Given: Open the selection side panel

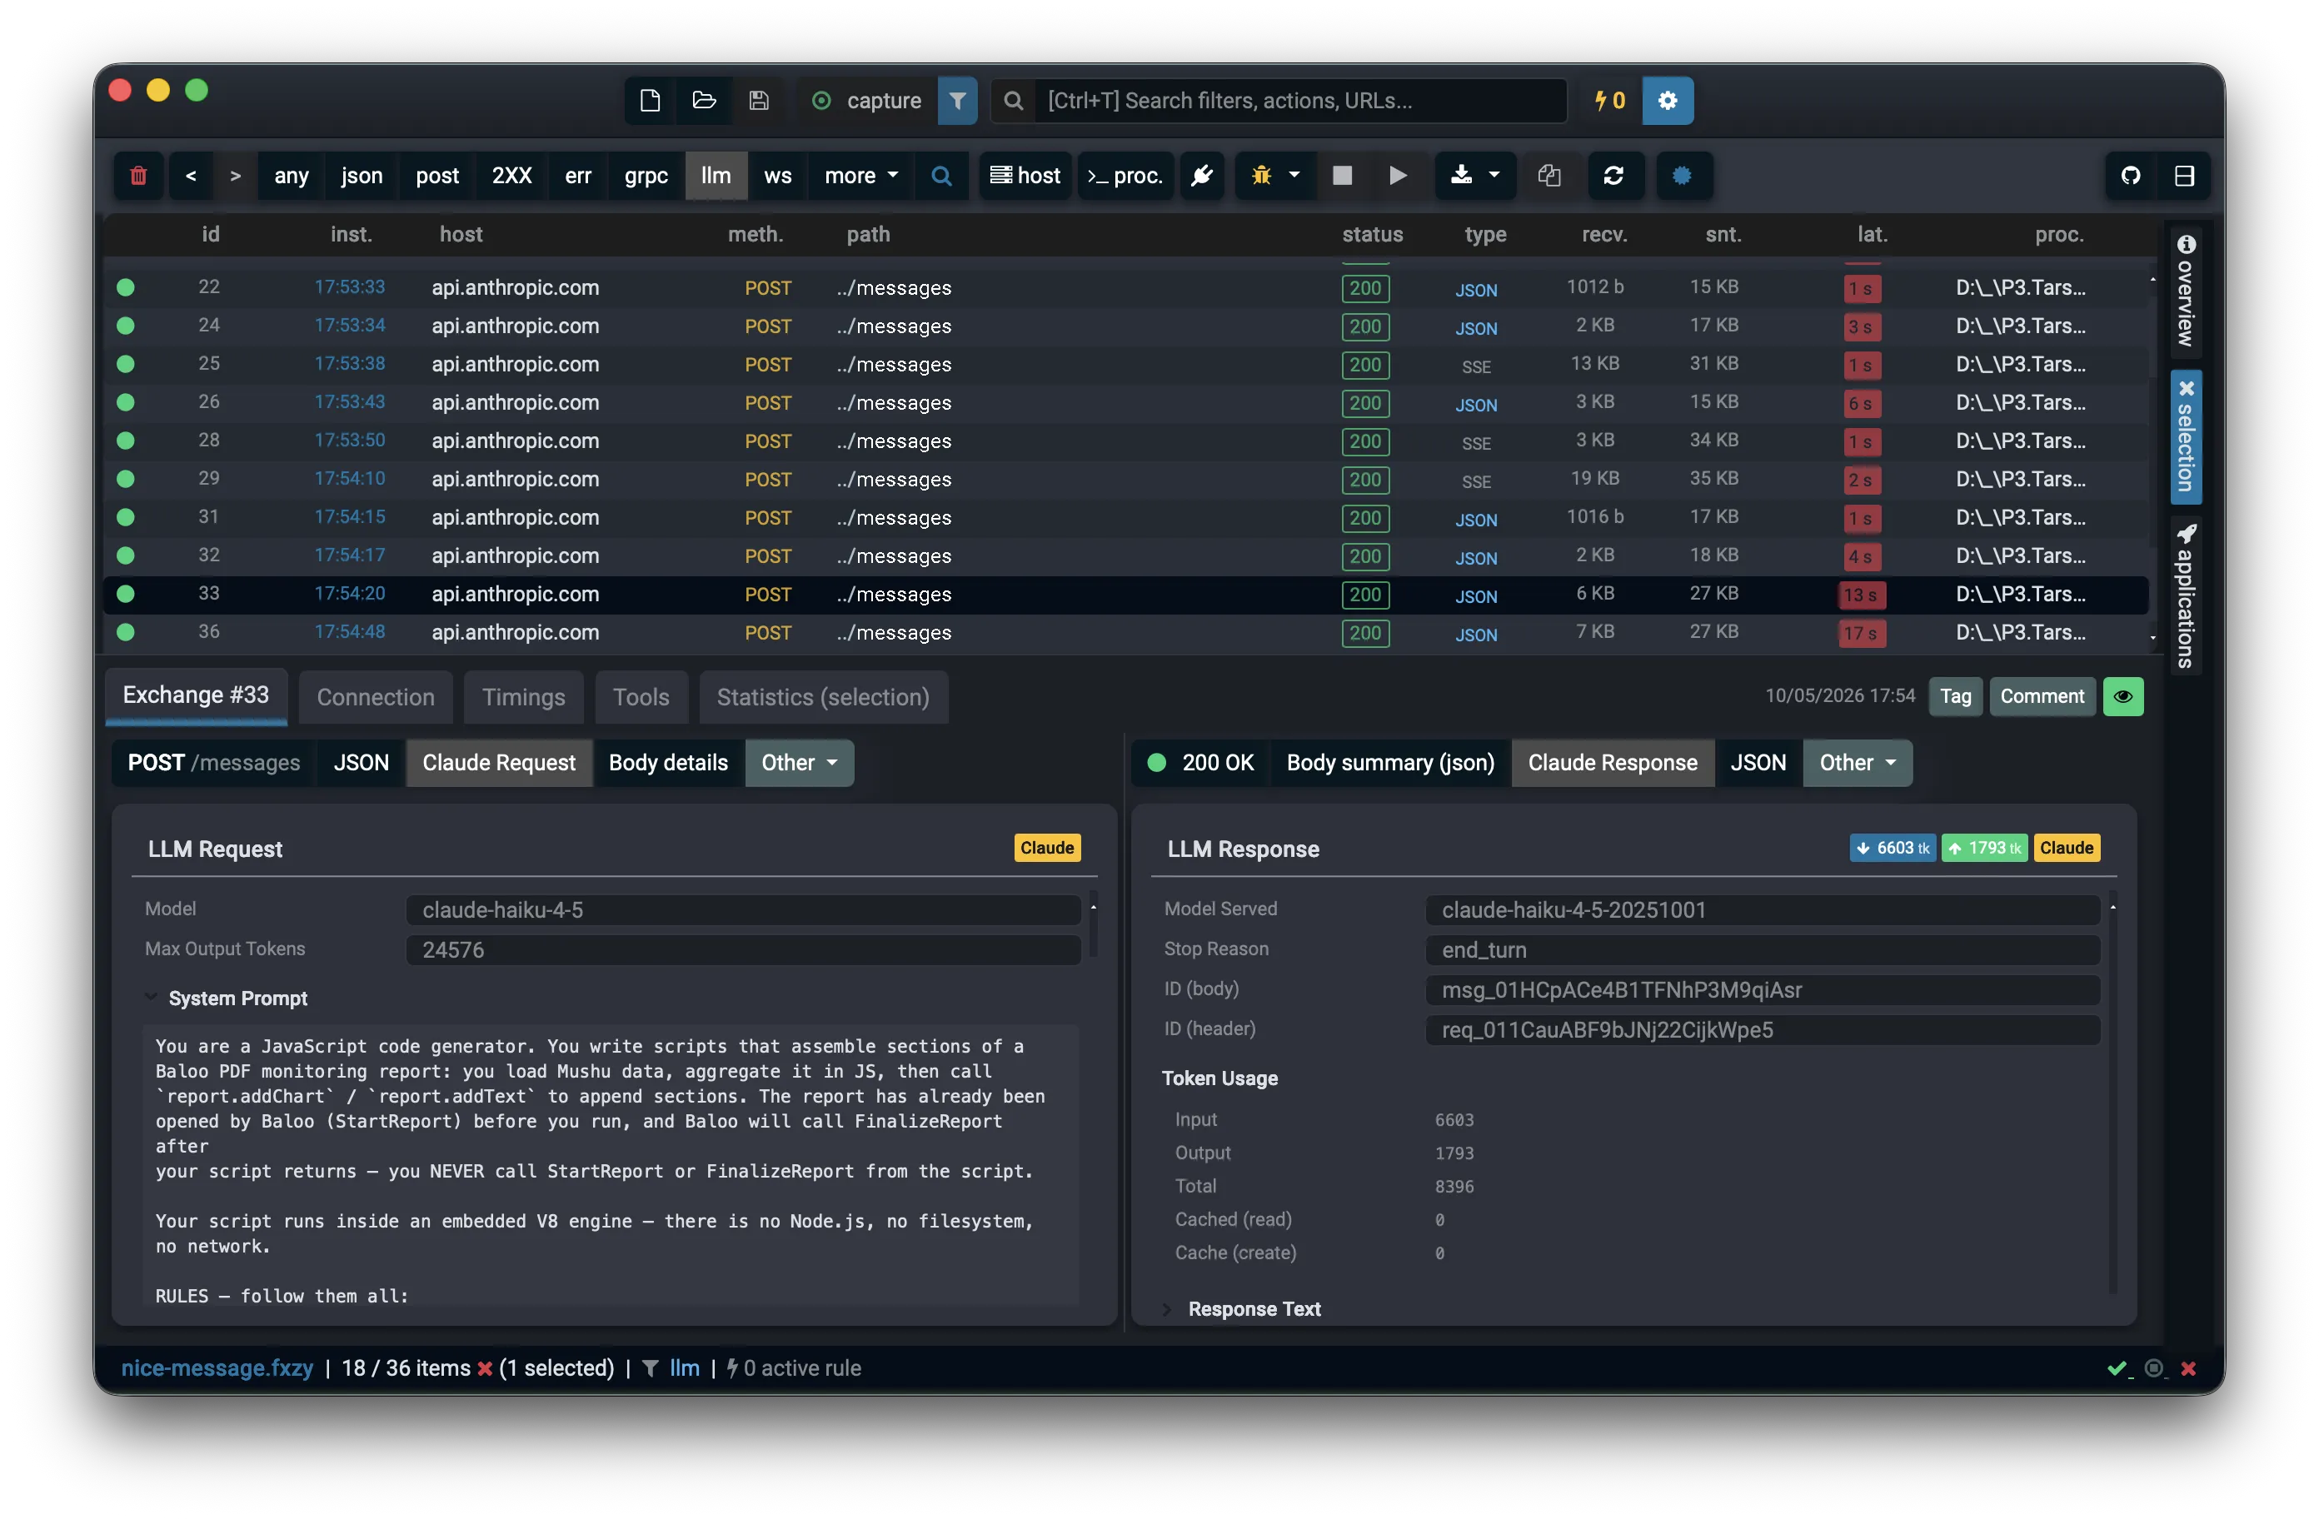Looking at the screenshot, I should (x=2186, y=436).
